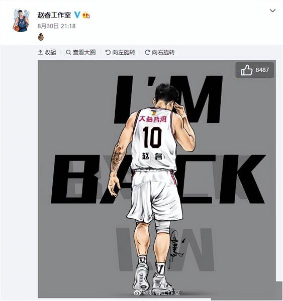Click the number 10 jersey on illustration
The height and width of the screenshot is (301, 283).
point(153,137)
